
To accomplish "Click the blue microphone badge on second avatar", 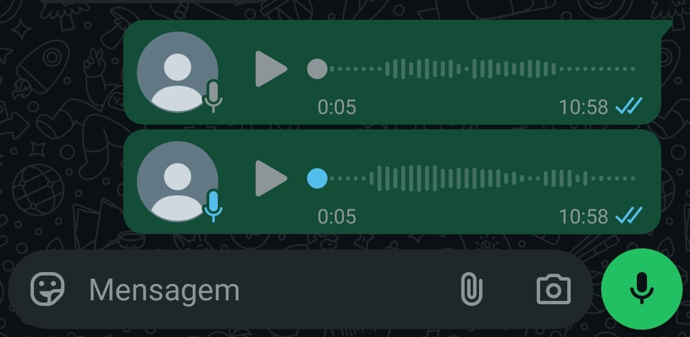I will 213,205.
